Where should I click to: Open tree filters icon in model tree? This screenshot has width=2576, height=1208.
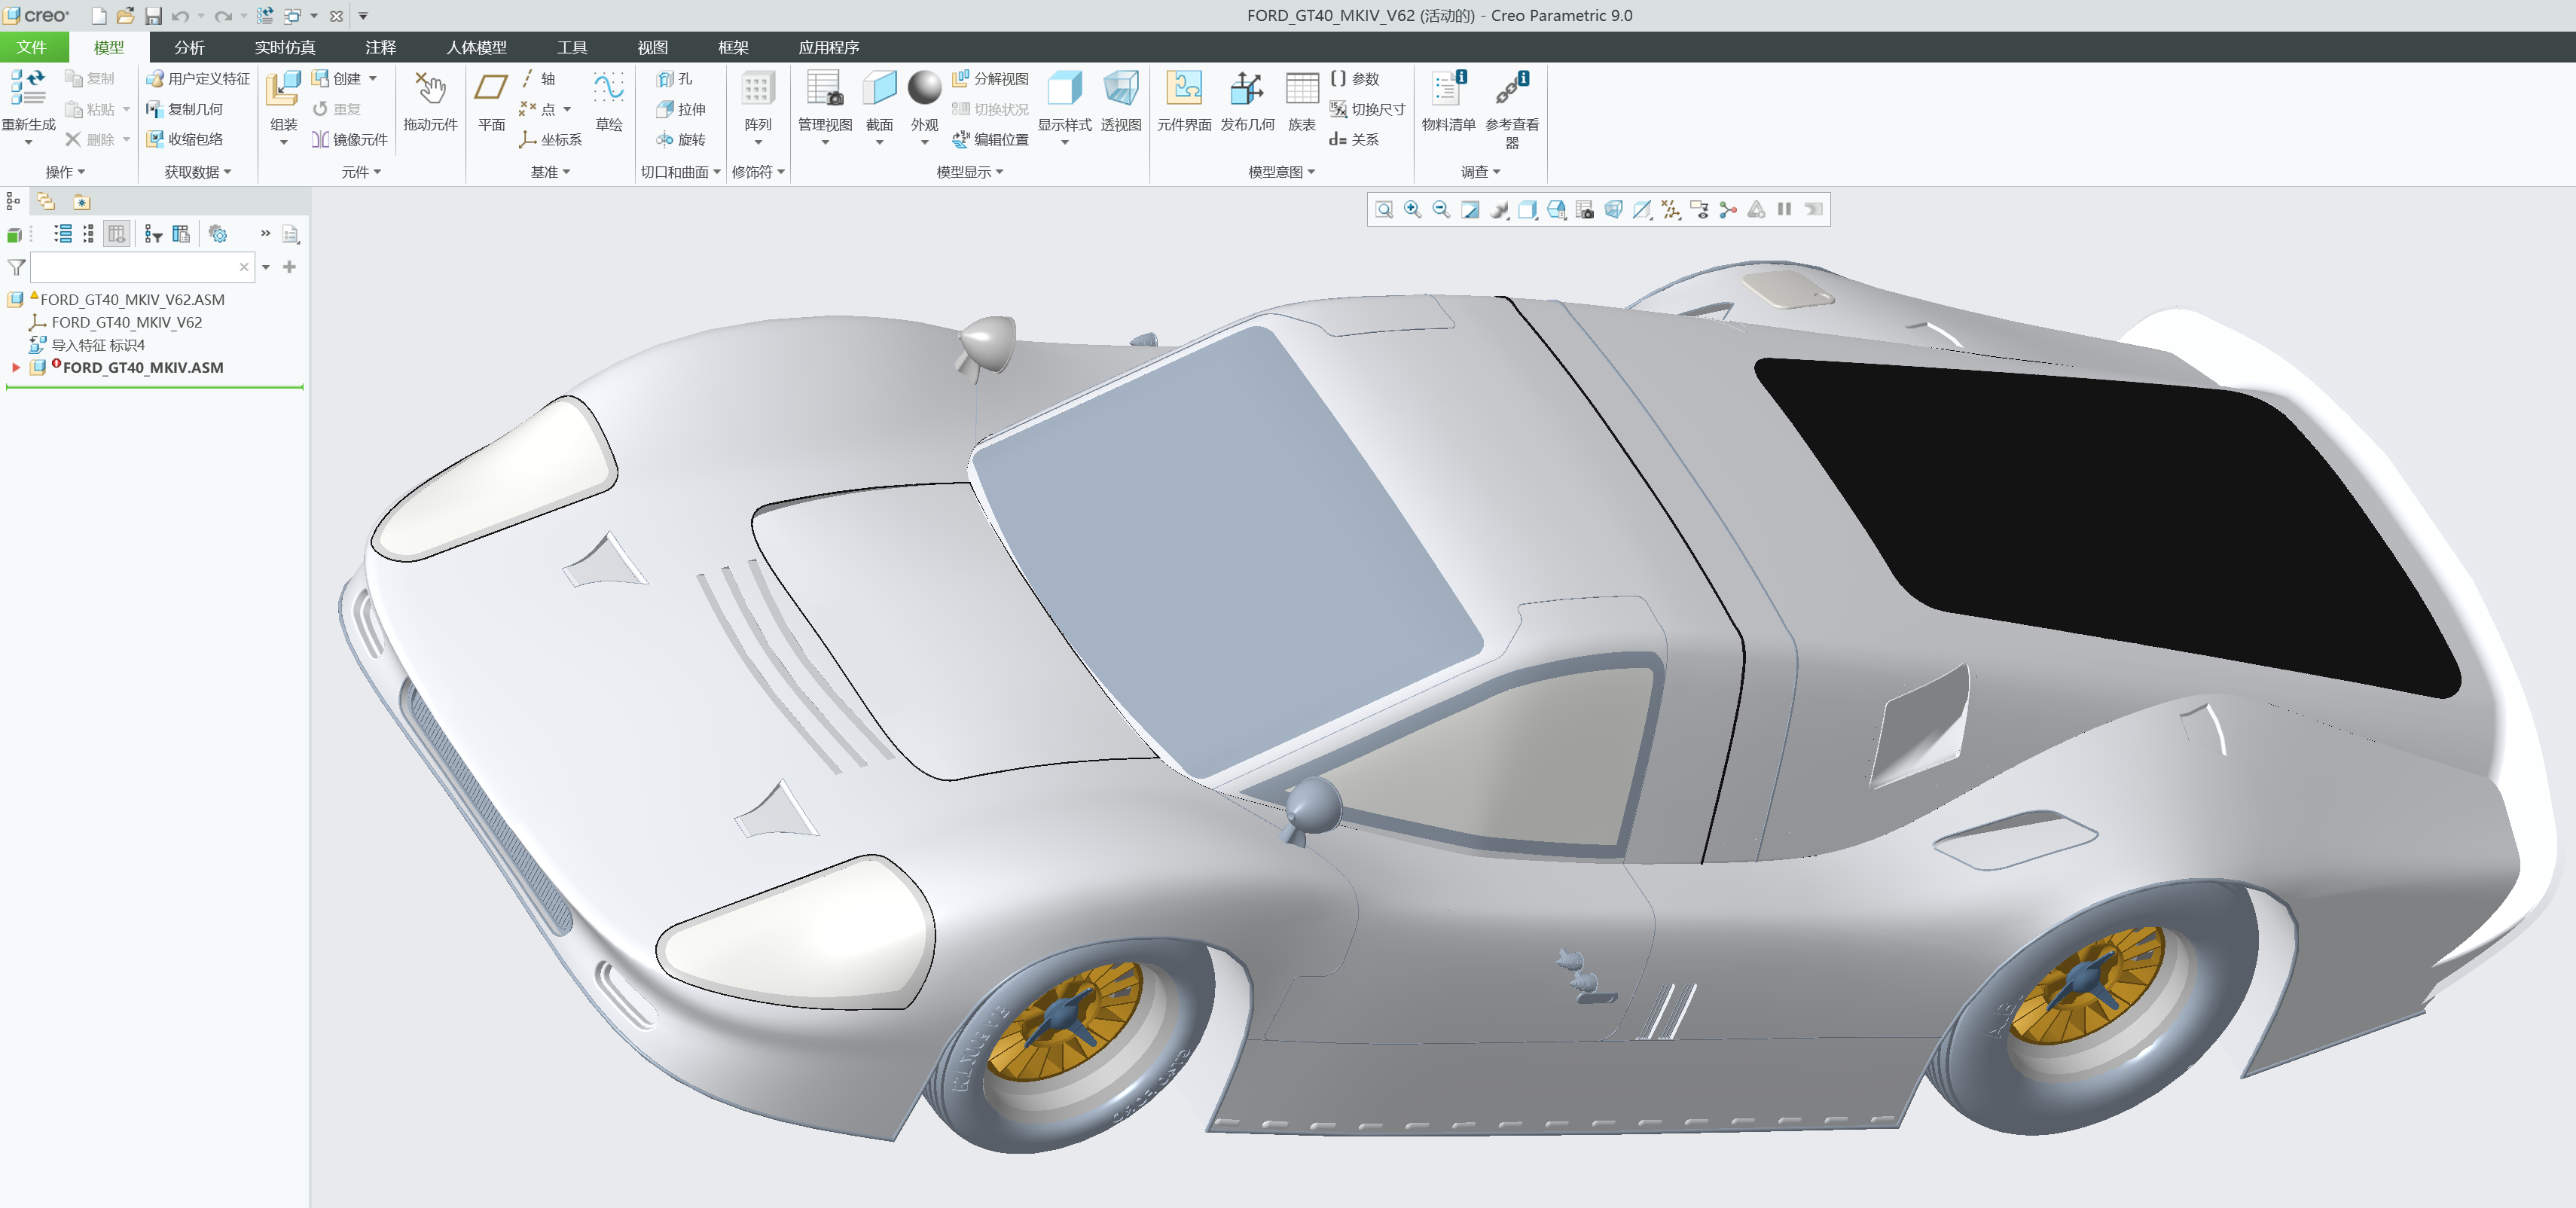click(x=153, y=234)
